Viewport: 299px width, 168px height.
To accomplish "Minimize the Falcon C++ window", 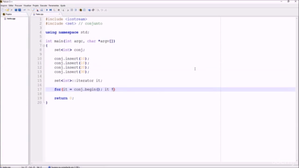I will click(x=281, y=1).
